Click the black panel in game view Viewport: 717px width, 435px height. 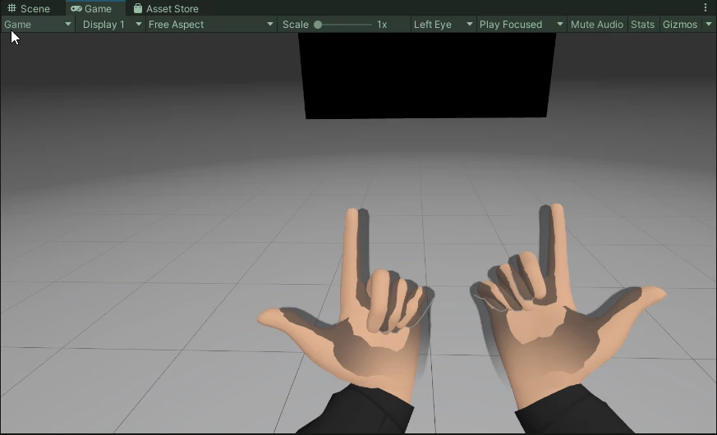pos(426,76)
